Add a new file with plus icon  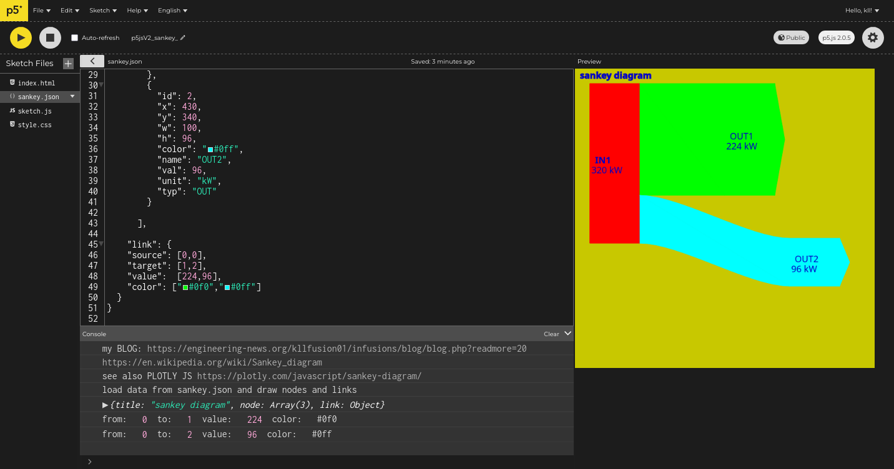(x=68, y=64)
